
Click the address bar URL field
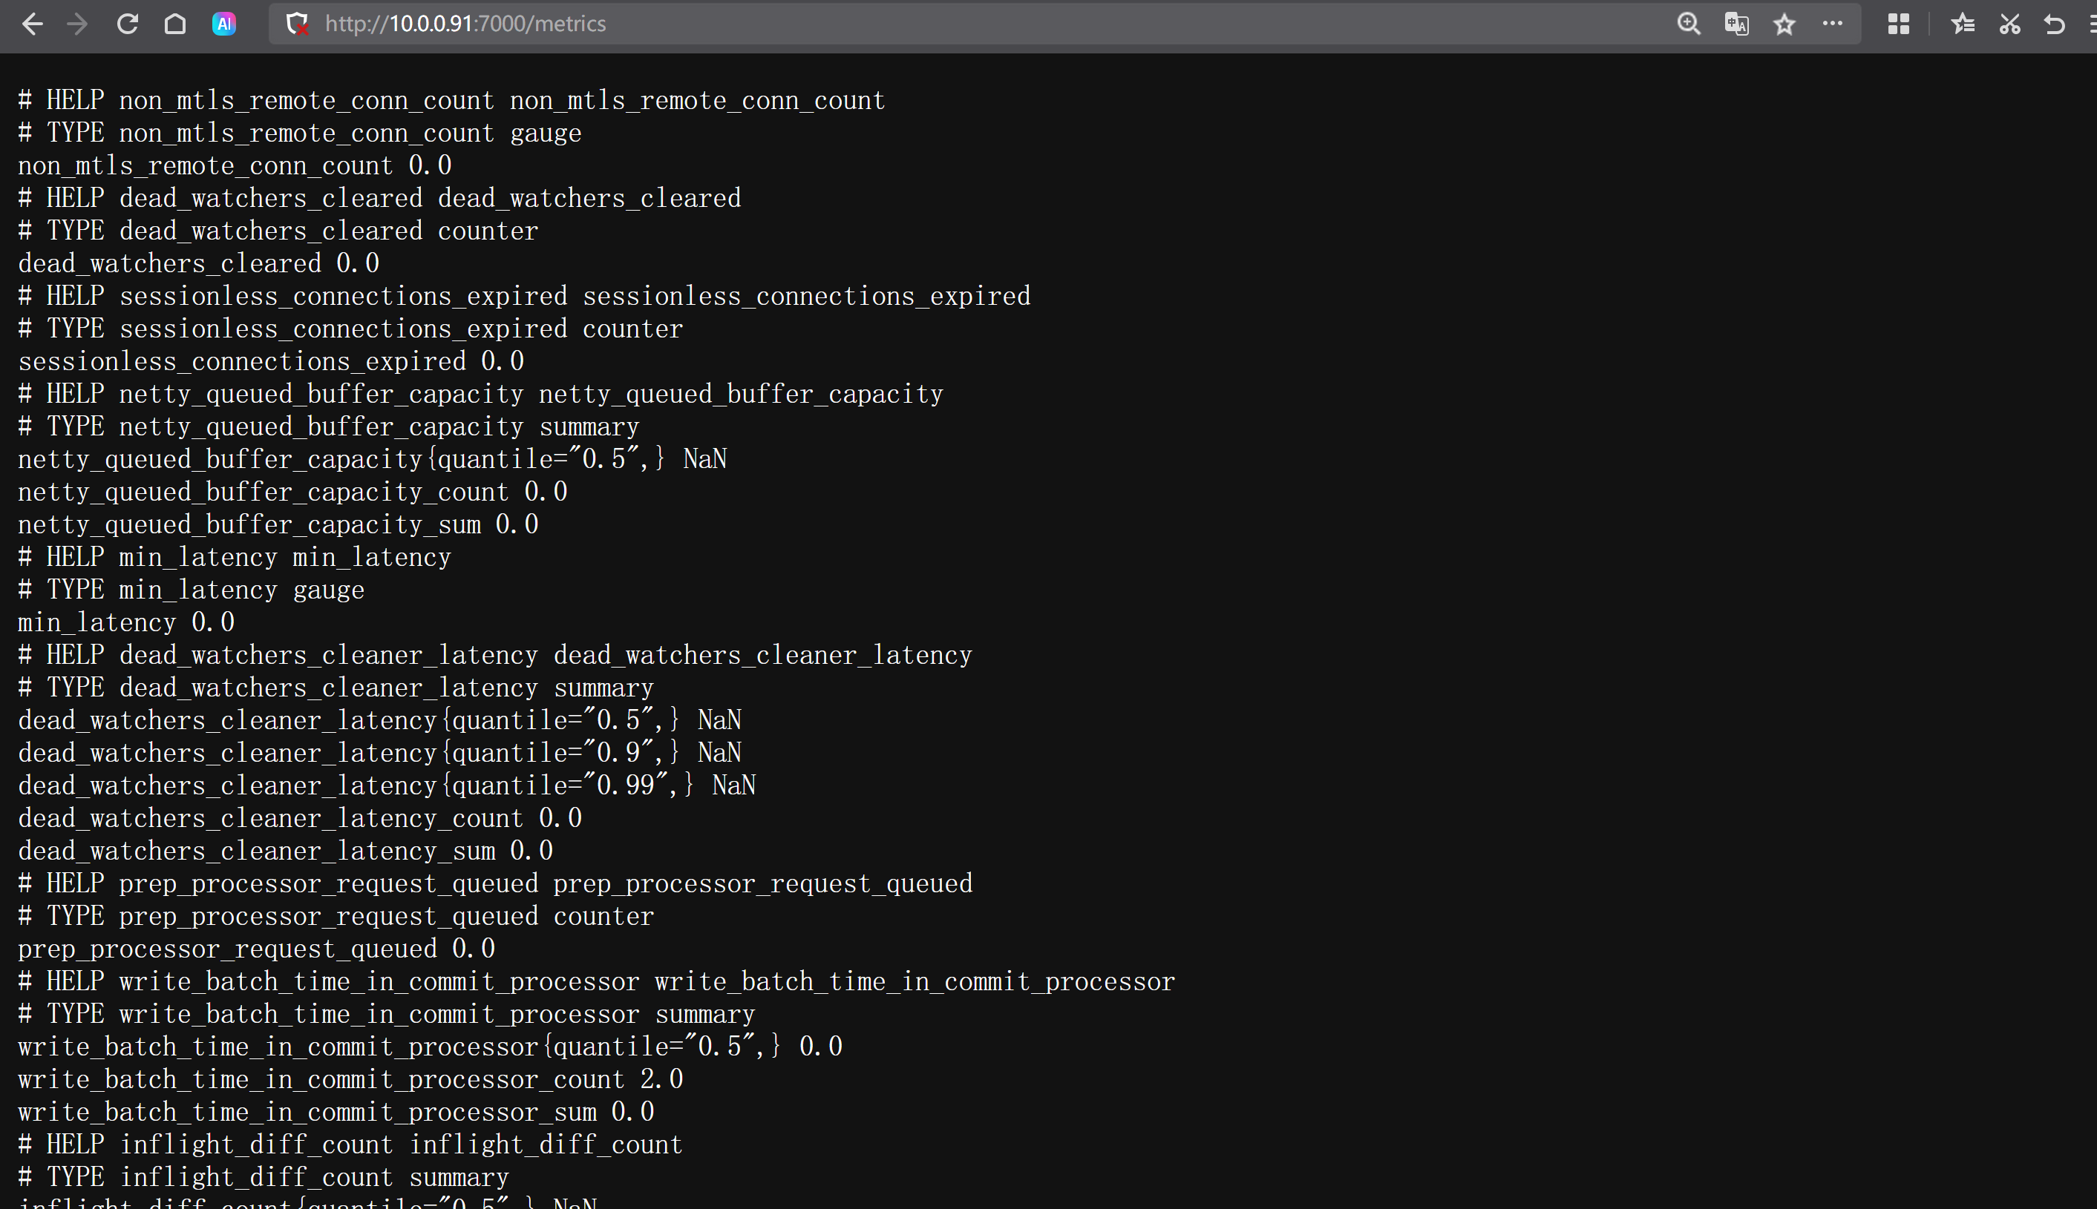[x=914, y=24]
